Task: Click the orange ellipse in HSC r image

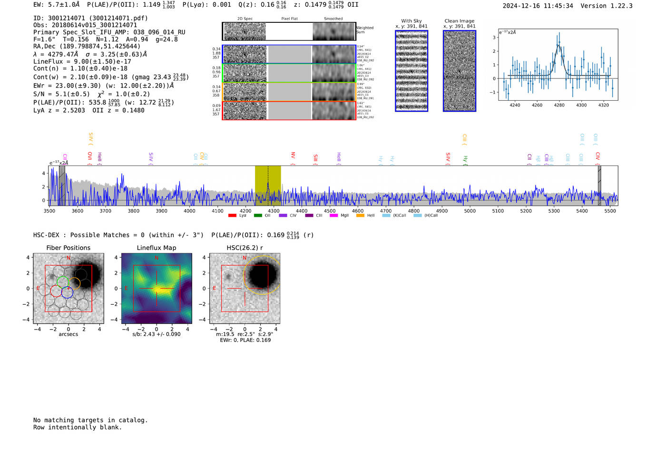Action: point(263,275)
